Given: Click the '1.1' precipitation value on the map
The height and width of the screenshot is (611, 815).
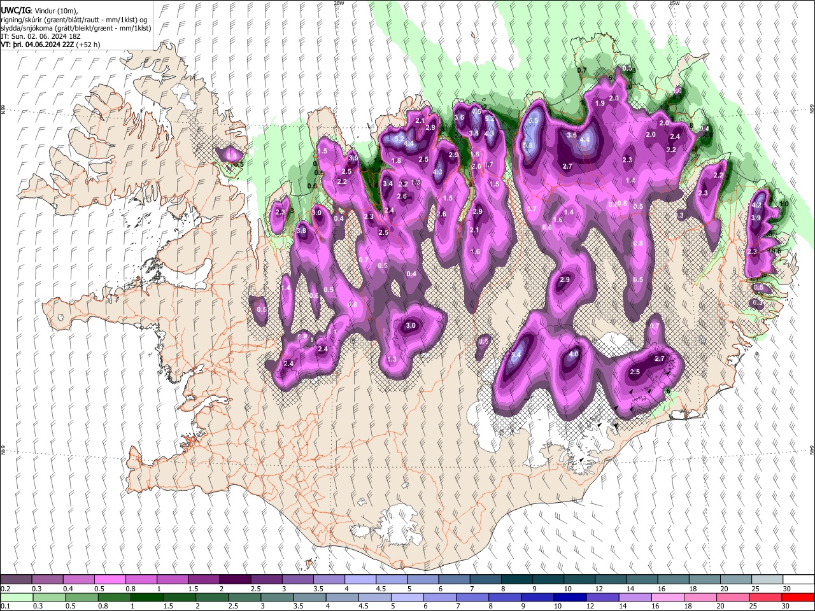Looking at the screenshot, I should coord(332,332).
